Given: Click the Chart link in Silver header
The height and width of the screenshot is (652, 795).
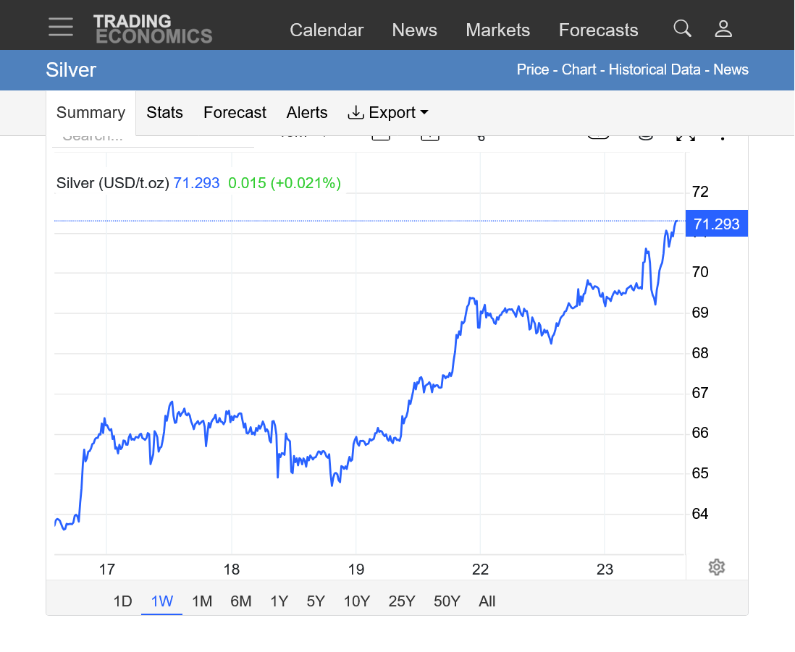Looking at the screenshot, I should pyautogui.click(x=579, y=70).
